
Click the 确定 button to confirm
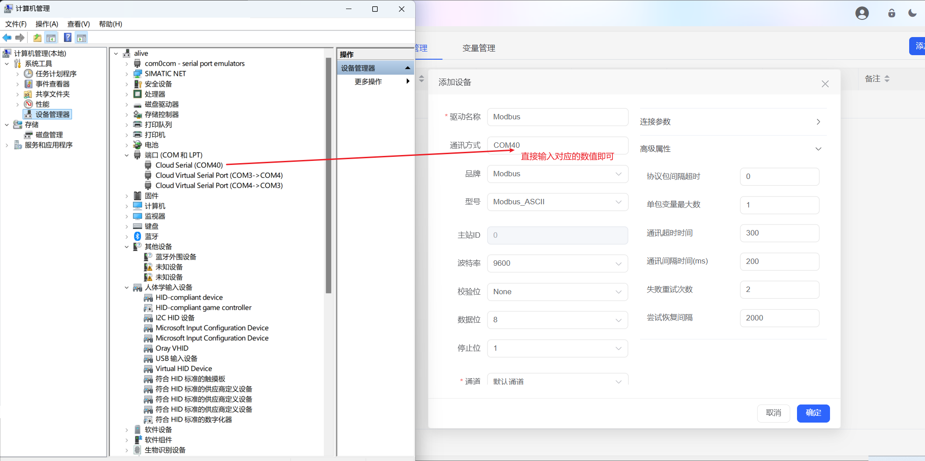click(813, 413)
